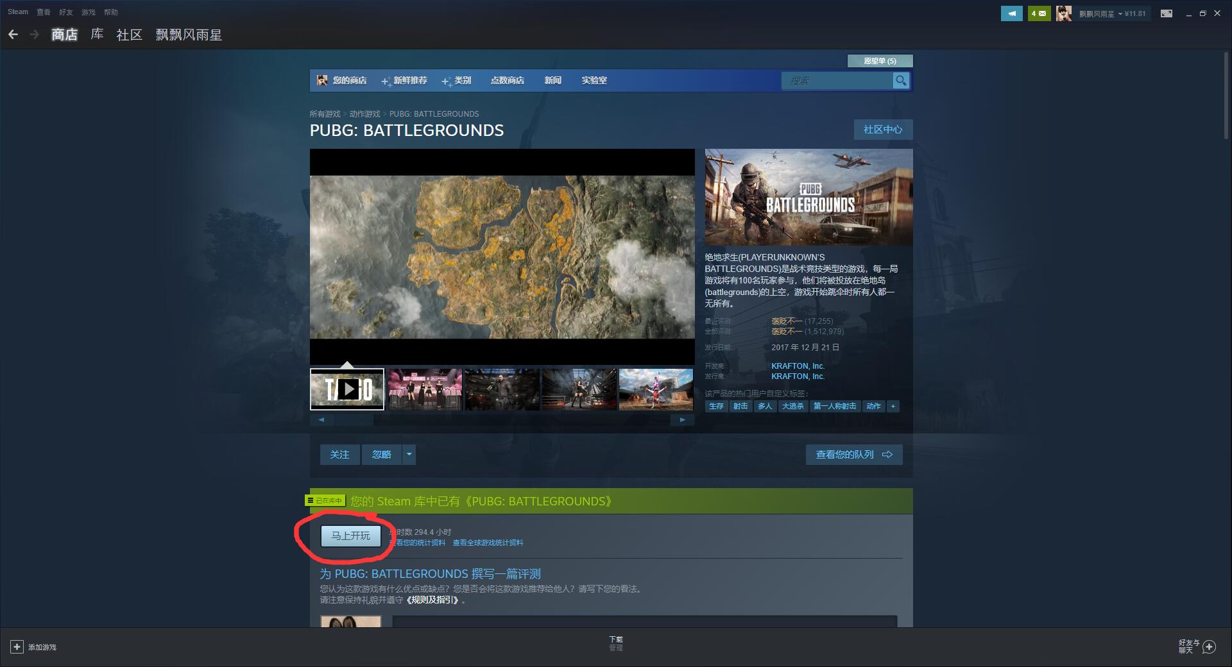
Task: Click the avatar beside 您的商店
Action: coord(322,80)
